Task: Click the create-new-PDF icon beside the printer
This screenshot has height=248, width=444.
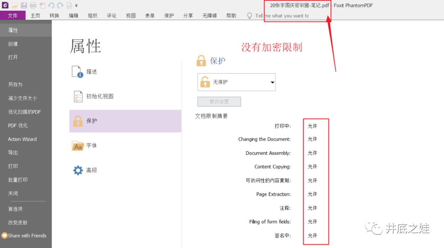Action: click(42, 5)
